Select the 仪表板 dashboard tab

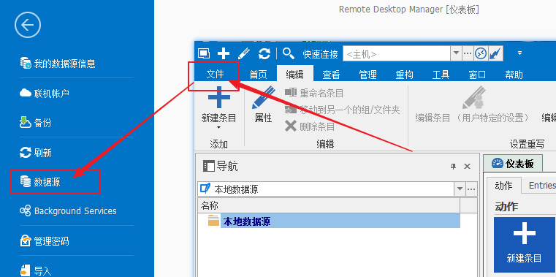pos(513,163)
